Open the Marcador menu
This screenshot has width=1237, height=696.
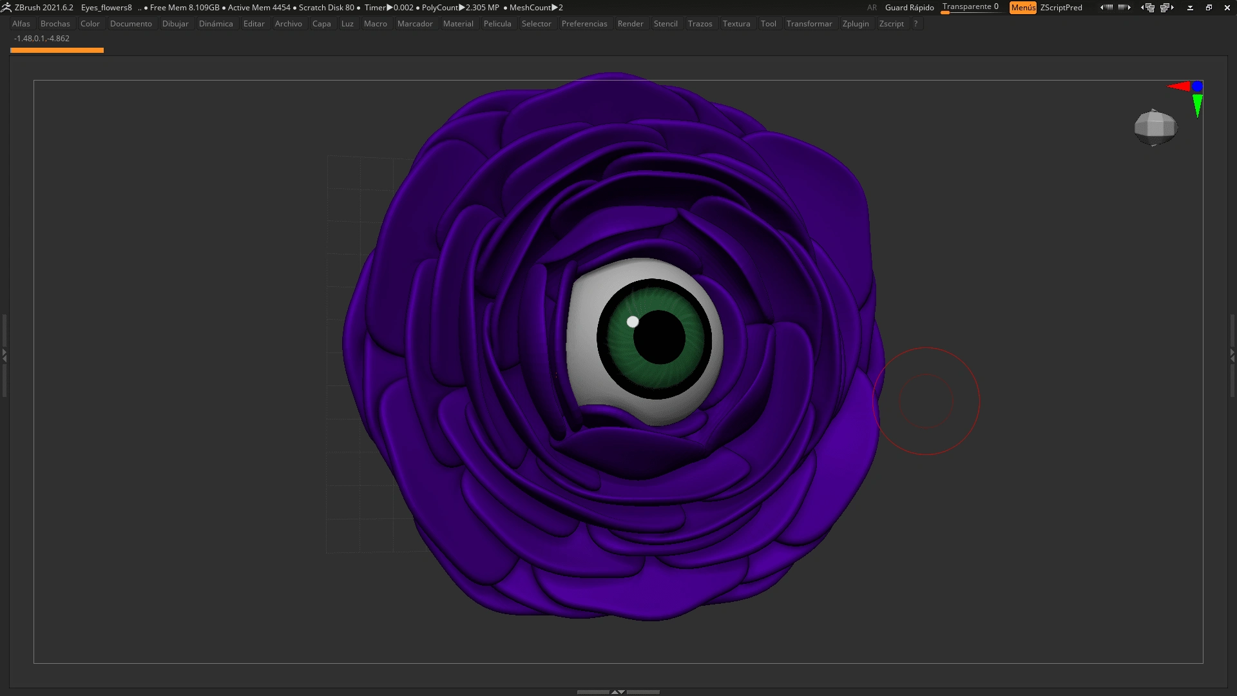415,24
